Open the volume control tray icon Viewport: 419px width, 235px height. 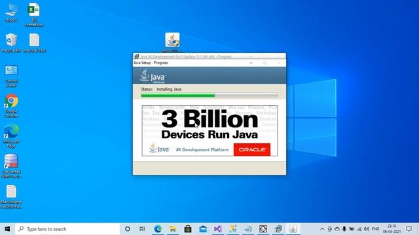367,229
